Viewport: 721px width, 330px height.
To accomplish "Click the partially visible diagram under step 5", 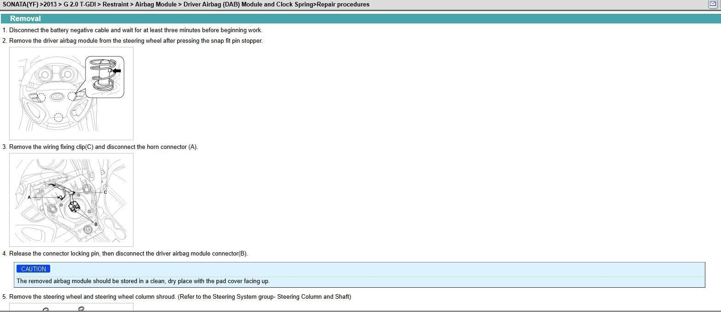I will click(71, 307).
